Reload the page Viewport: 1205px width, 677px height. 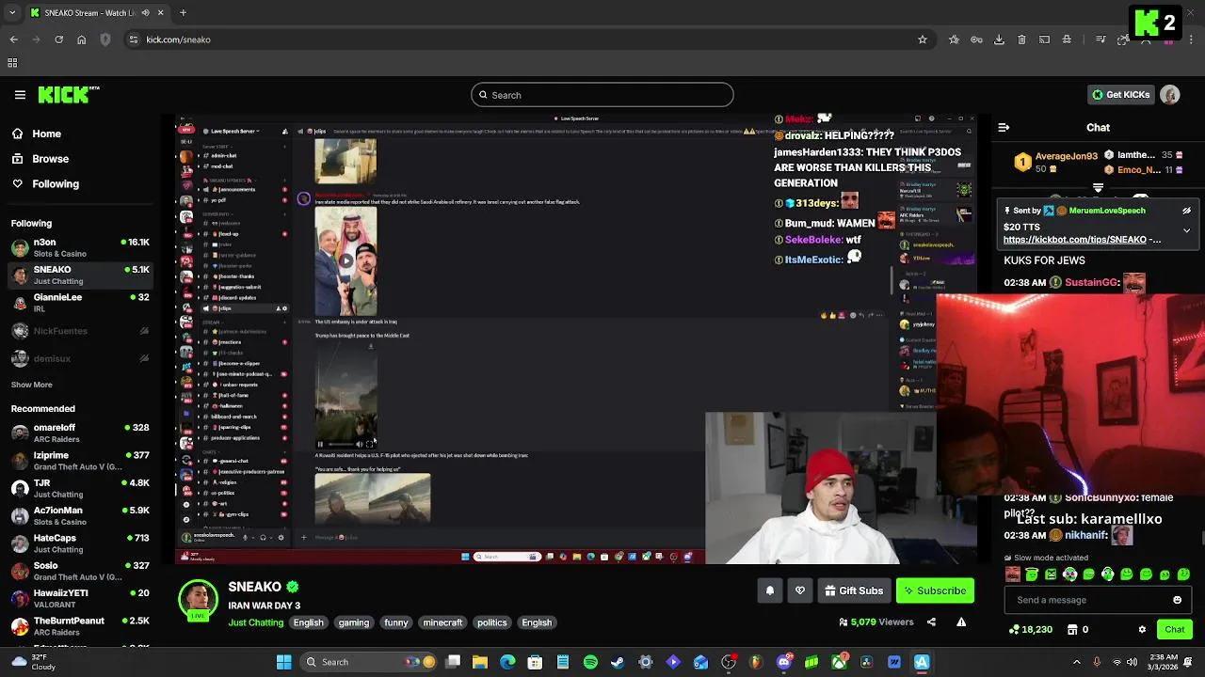(x=58, y=39)
